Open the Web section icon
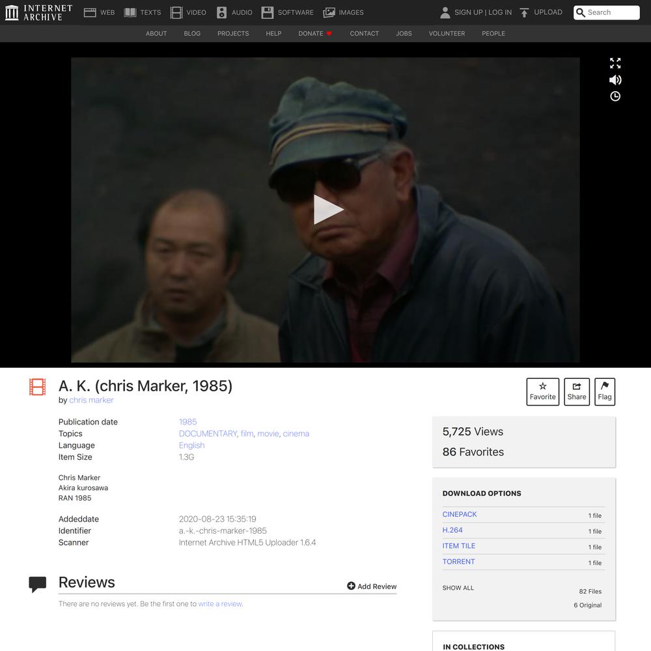651x651 pixels. tap(90, 12)
